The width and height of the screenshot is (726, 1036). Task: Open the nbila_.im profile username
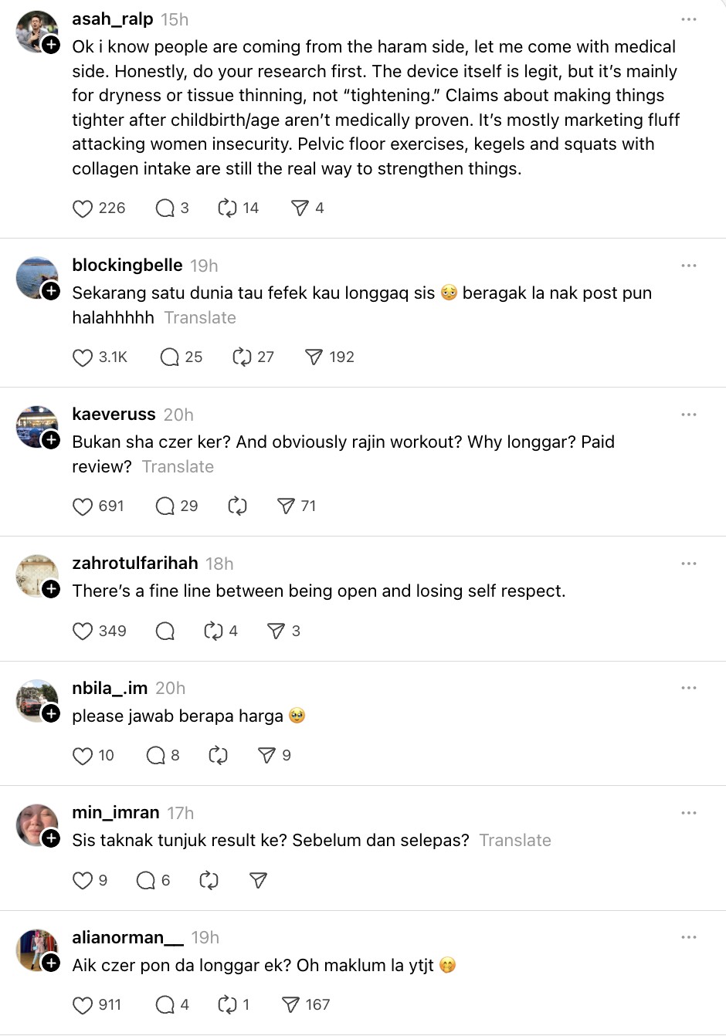[x=110, y=688]
